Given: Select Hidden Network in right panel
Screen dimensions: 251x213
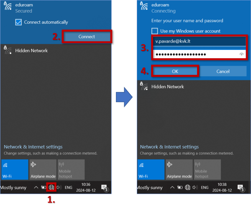Looking at the screenshot, I should [194, 87].
